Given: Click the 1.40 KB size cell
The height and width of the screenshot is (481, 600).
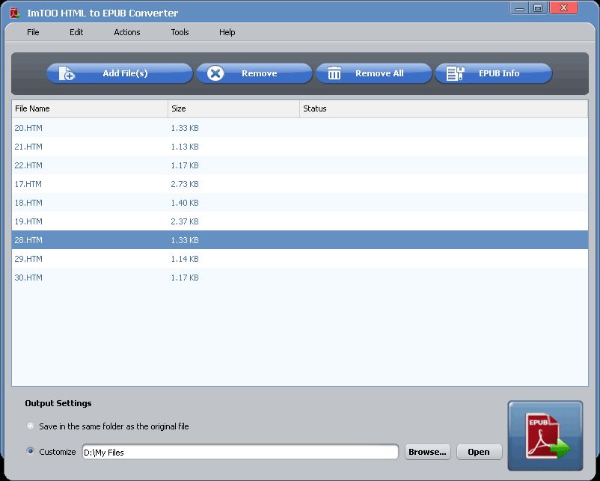Looking at the screenshot, I should [185, 203].
